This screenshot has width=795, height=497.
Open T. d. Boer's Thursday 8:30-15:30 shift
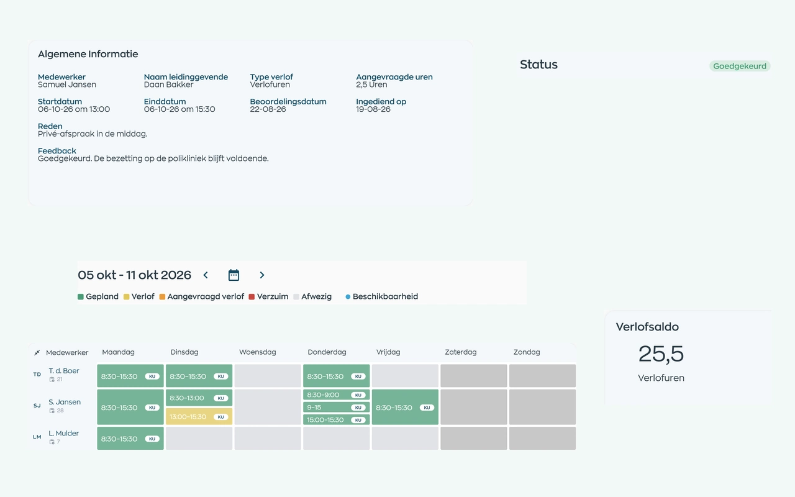coord(336,376)
